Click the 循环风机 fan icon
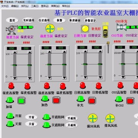138x138 pixels. [x=93, y=118]
